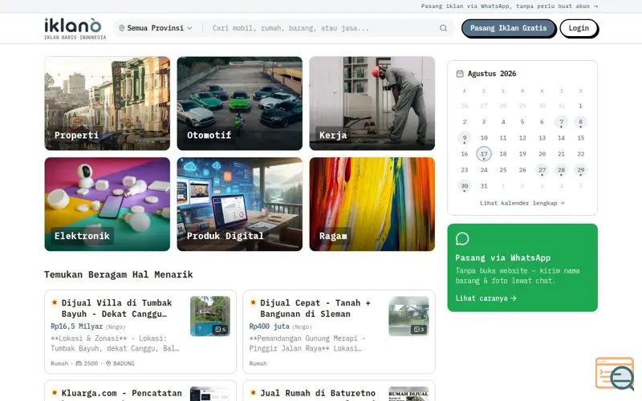Select August 31 on the calendar
This screenshot has height=401, width=642.
[484, 186]
